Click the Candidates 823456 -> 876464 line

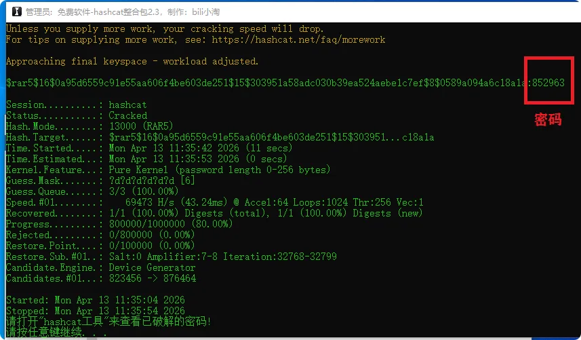click(100, 278)
